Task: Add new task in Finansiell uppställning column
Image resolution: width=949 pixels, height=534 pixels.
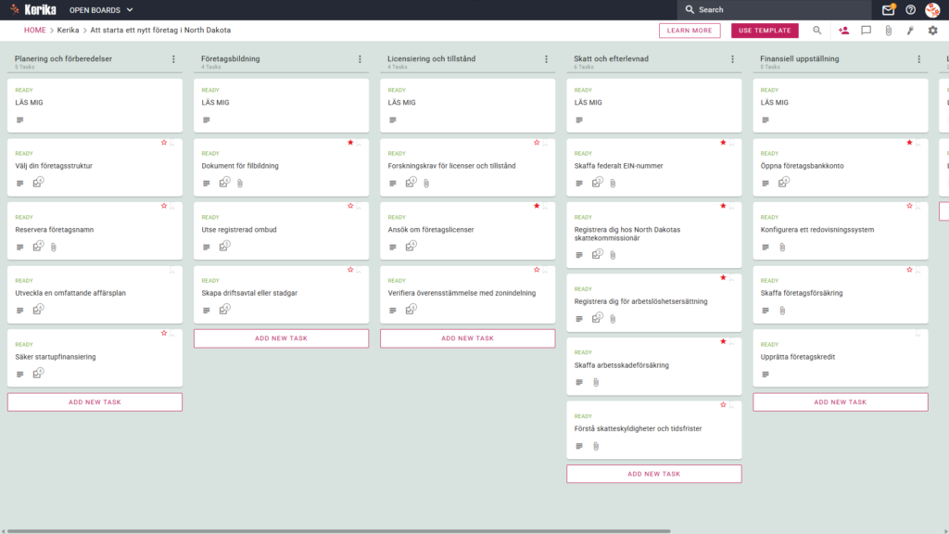Action: tap(840, 402)
